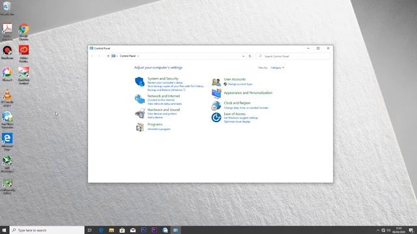Click View devices and printers link

coord(162,114)
